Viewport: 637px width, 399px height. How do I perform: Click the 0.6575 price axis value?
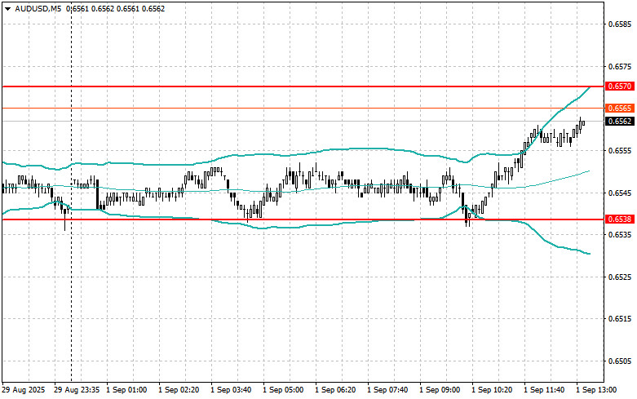(620, 66)
